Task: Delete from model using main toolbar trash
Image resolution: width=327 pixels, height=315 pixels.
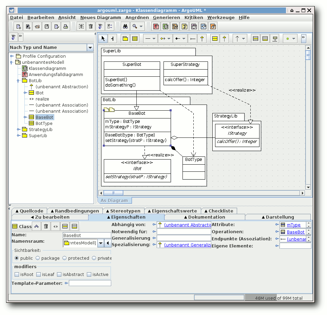Action: coord(91,26)
